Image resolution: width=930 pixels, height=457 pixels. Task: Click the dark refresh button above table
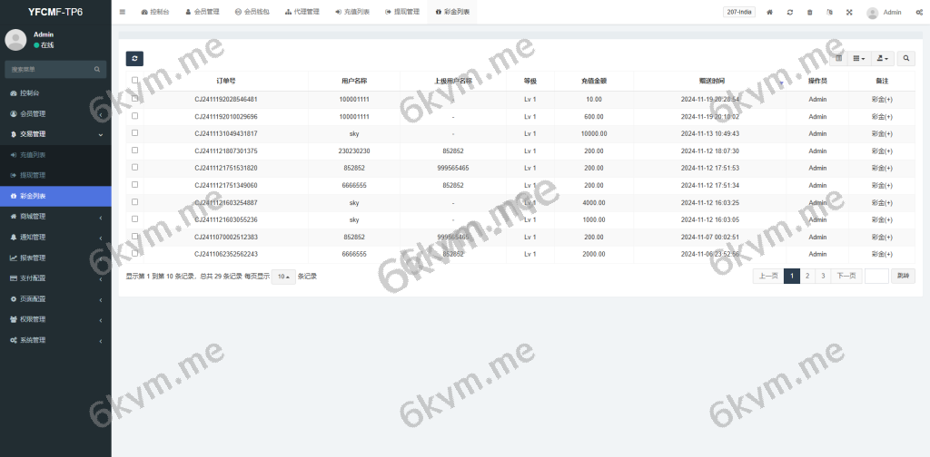134,58
